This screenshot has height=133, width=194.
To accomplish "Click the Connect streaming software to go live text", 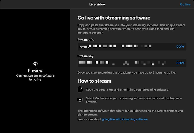I will [x=35, y=78].
